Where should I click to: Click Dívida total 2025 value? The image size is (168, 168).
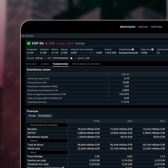tap(88, 149)
